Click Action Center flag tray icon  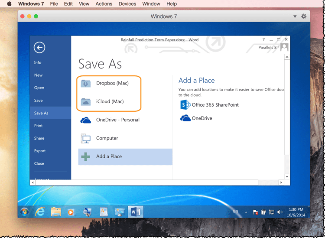(255, 212)
